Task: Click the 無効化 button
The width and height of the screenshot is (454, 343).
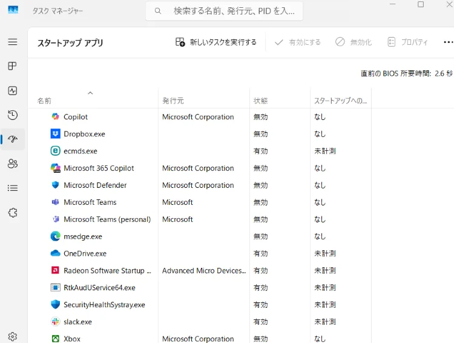Action: (354, 42)
